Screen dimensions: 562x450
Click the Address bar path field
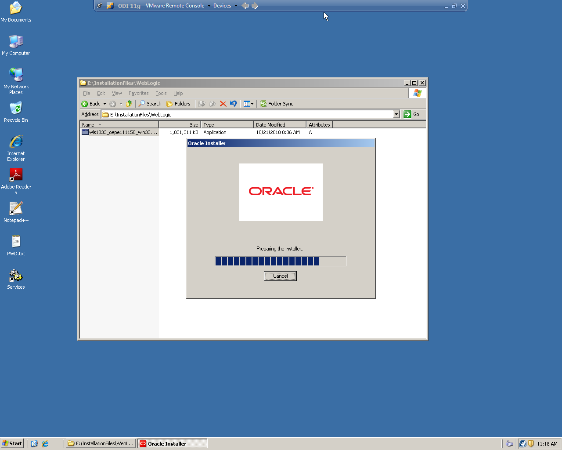[247, 114]
